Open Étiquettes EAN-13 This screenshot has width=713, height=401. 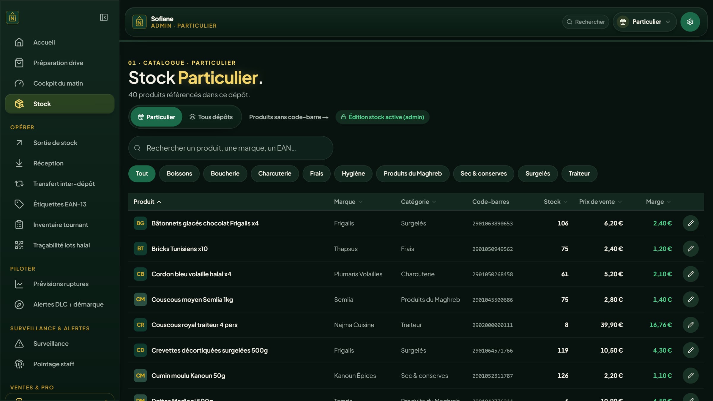[59, 204]
